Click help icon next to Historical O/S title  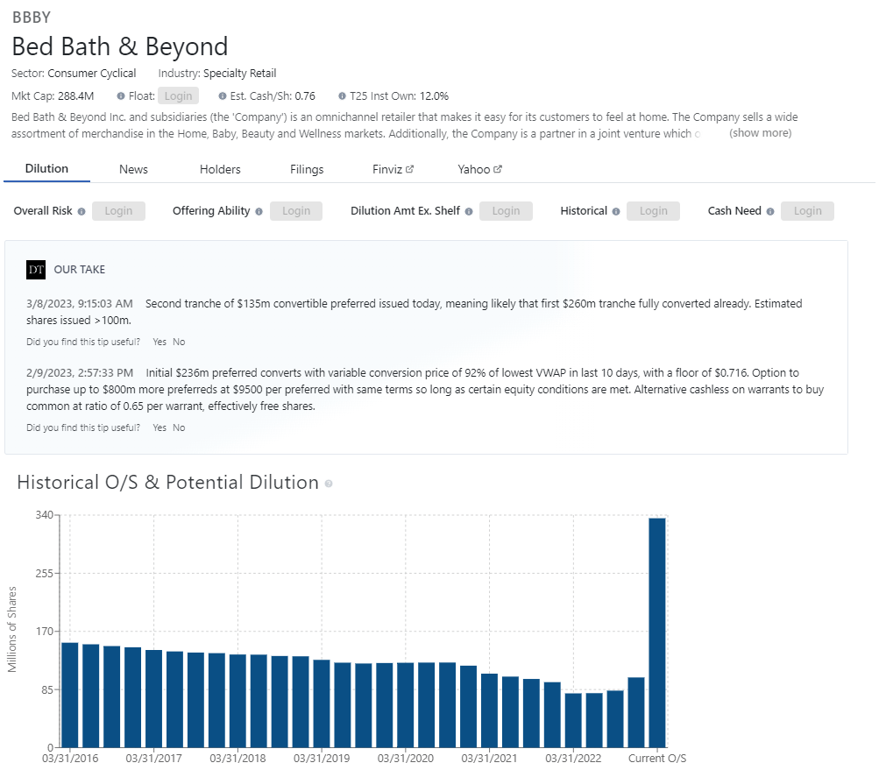click(329, 484)
